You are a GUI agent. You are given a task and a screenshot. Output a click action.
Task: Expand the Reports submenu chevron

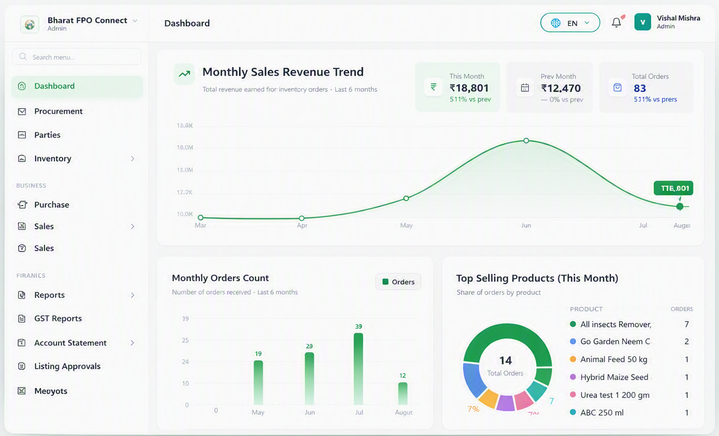coord(133,295)
